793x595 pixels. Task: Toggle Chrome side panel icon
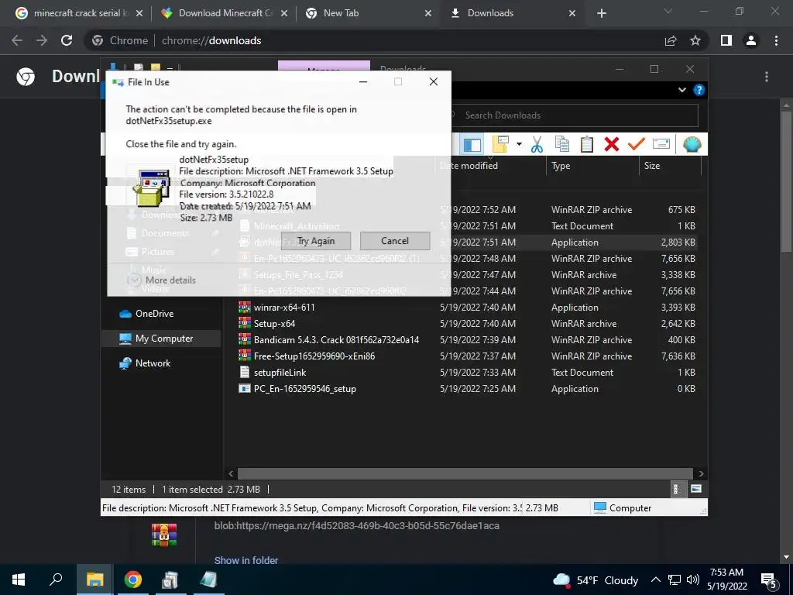[x=726, y=40]
